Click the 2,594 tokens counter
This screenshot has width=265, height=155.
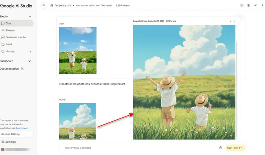(123, 5)
